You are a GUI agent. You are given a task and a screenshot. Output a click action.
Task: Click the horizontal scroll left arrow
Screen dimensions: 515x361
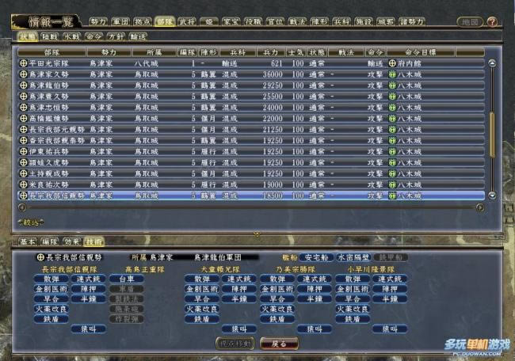pyautogui.click(x=22, y=207)
